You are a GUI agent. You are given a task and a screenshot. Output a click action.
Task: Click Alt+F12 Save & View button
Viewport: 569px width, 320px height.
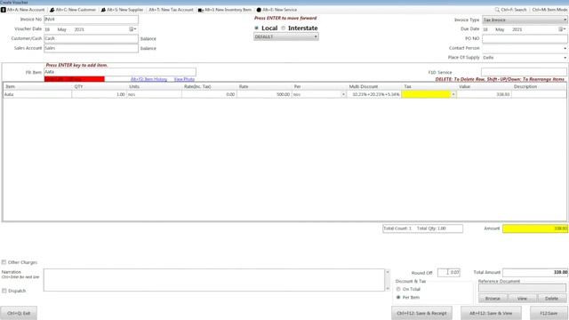(491, 313)
